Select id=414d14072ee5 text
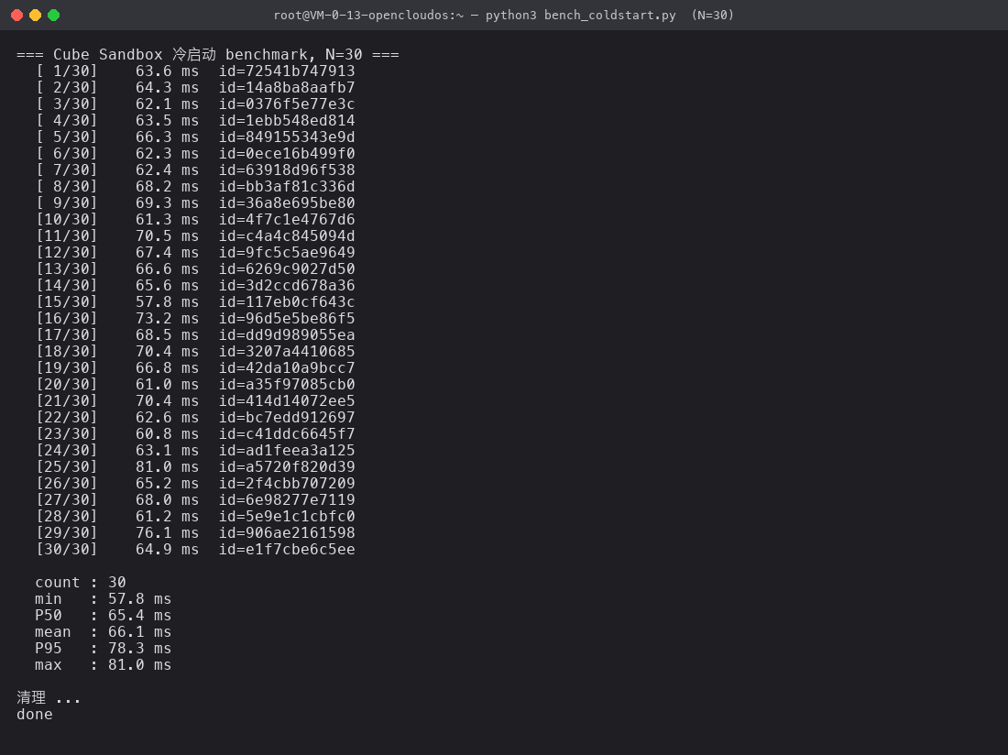Image resolution: width=1008 pixels, height=755 pixels. [287, 401]
